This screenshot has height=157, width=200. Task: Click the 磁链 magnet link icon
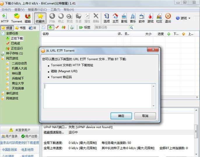[28, 18]
